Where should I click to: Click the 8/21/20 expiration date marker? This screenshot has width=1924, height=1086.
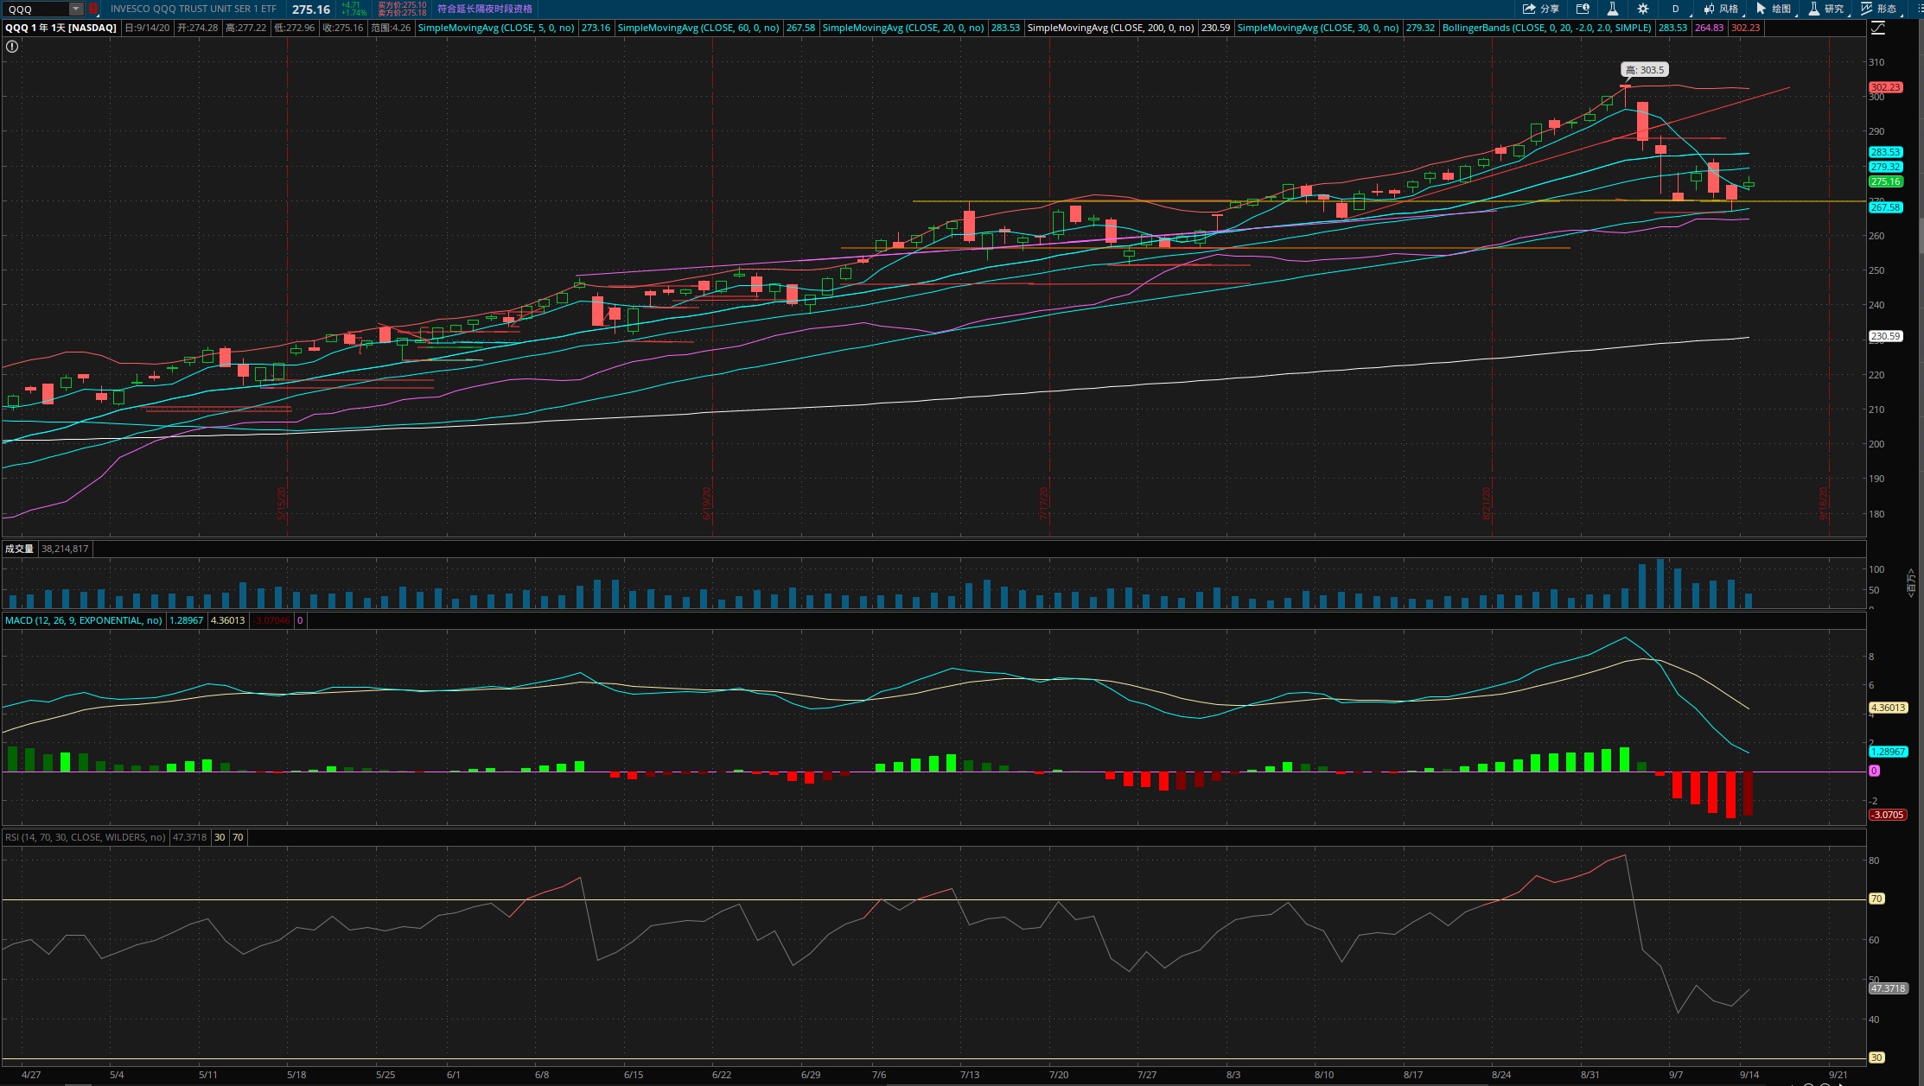[1487, 504]
